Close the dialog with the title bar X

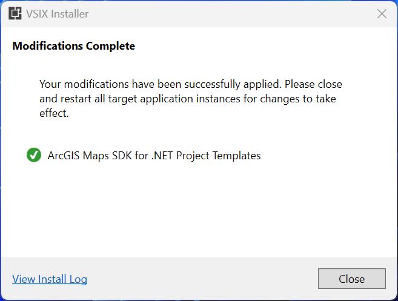pyautogui.click(x=382, y=14)
